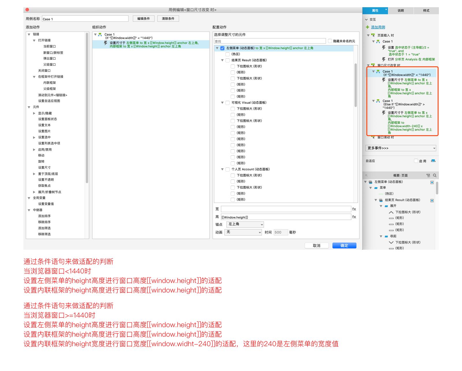This screenshot has height=371, width=462.
Task: Open the fx editor beside the 高 field
Action: pyautogui.click(x=354, y=217)
